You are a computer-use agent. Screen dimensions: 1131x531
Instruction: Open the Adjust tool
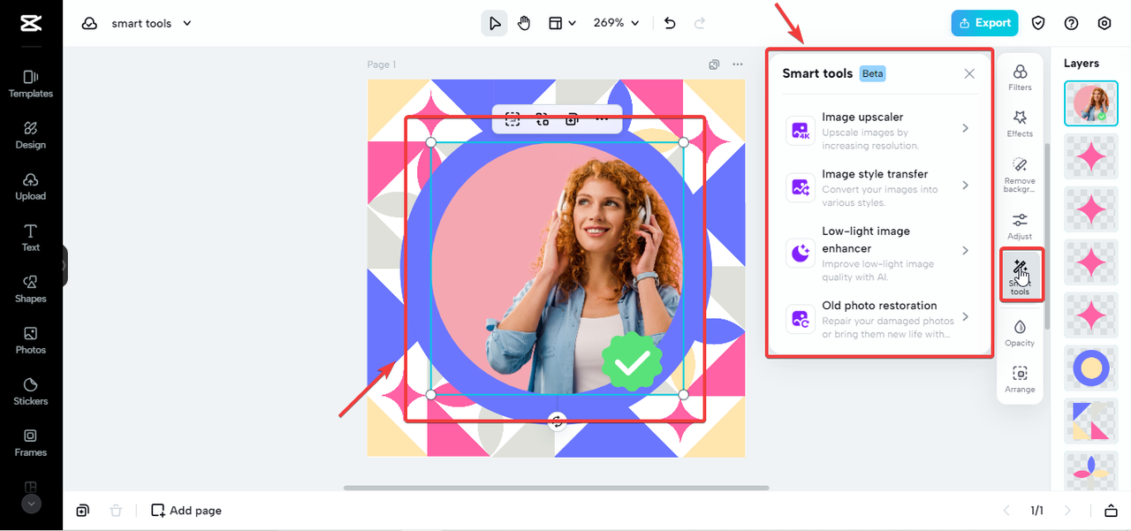[1020, 226]
